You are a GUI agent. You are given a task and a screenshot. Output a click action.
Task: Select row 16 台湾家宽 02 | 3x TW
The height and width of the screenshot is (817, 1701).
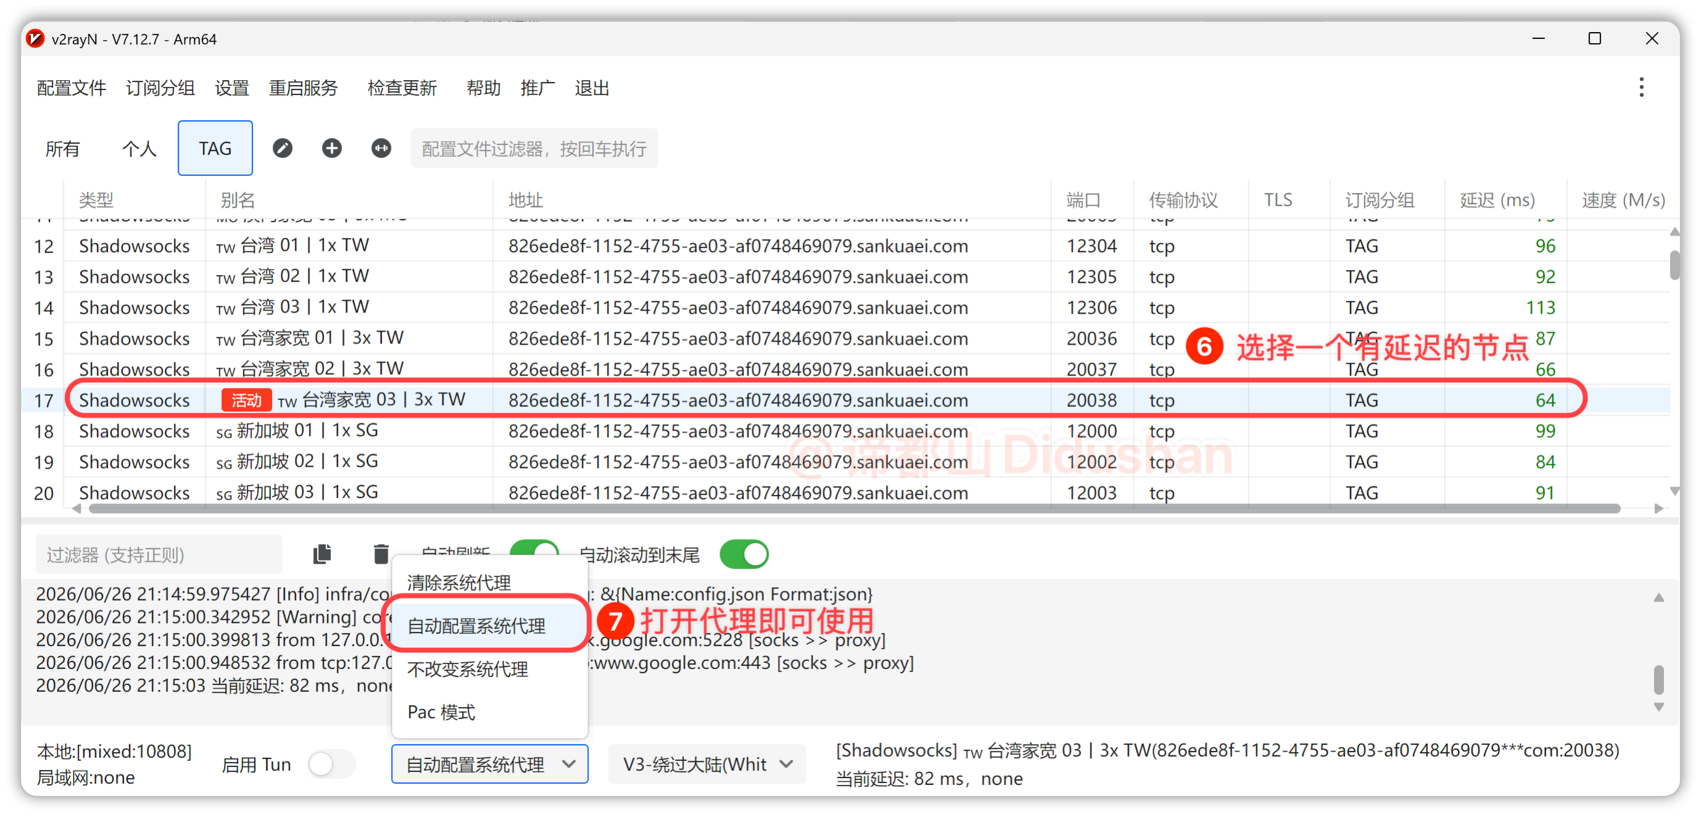coord(845,369)
